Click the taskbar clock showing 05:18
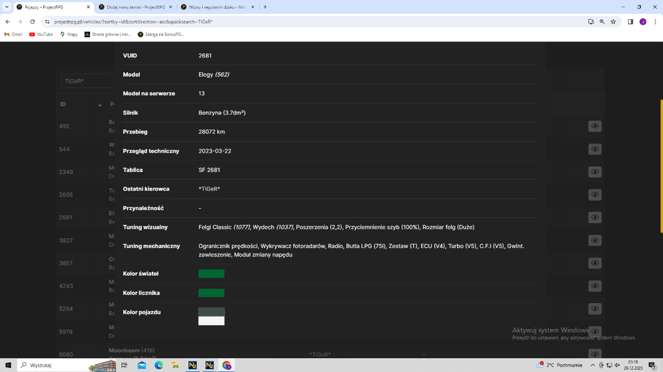 click(x=633, y=365)
